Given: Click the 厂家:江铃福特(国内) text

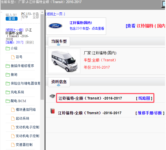Looking at the screenshot, I should coord(100,53).
